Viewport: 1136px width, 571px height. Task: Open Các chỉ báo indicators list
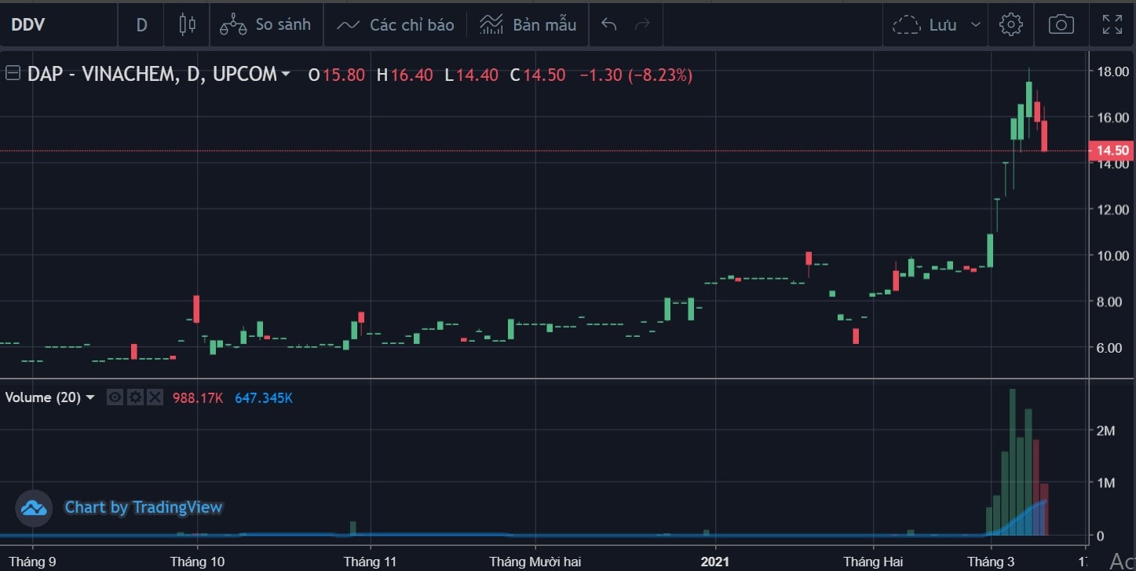point(395,24)
